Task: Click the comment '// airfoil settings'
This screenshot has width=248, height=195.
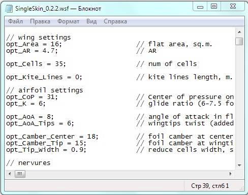Action: (45, 90)
